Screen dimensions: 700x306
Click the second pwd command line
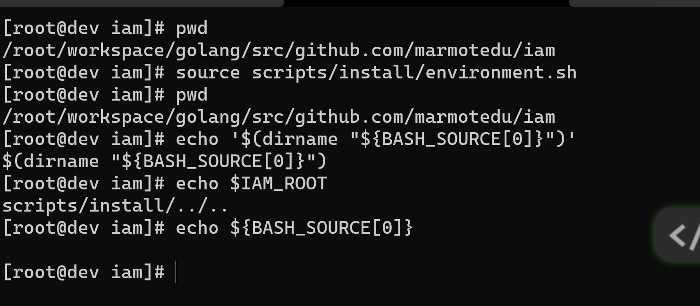(105, 94)
